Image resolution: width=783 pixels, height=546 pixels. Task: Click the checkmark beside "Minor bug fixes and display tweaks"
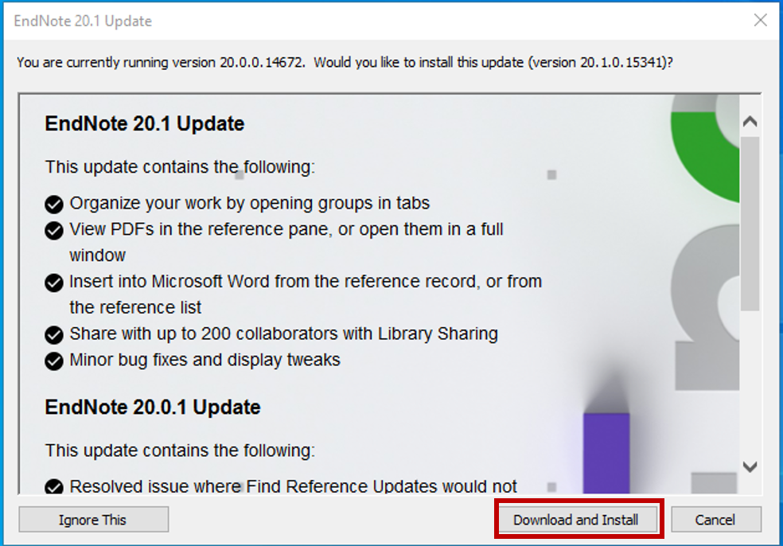click(x=53, y=360)
